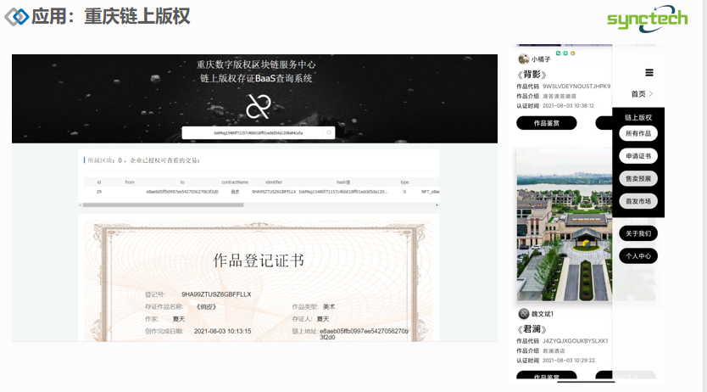
Task: Click the identifier column header
Action: (274, 182)
